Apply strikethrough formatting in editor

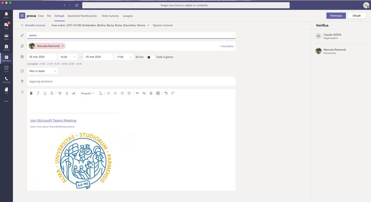point(52,93)
